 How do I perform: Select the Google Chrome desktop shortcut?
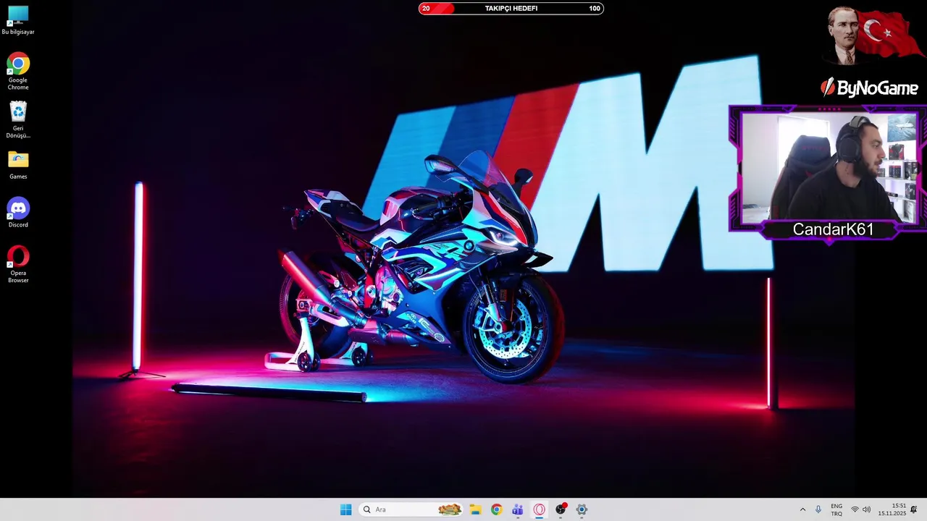click(x=18, y=72)
